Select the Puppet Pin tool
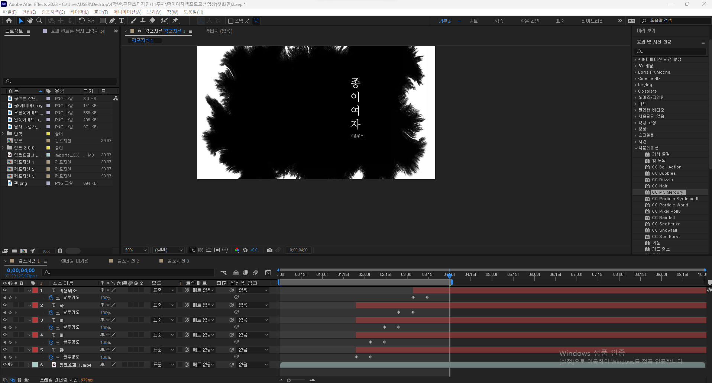This screenshot has width=712, height=383. [175, 21]
